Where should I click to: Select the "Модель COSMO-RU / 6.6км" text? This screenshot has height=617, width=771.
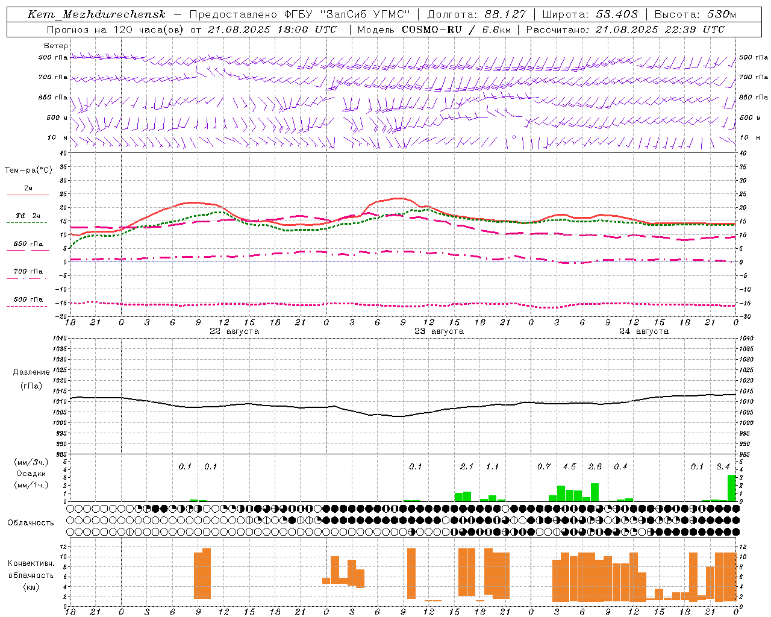[x=434, y=30]
